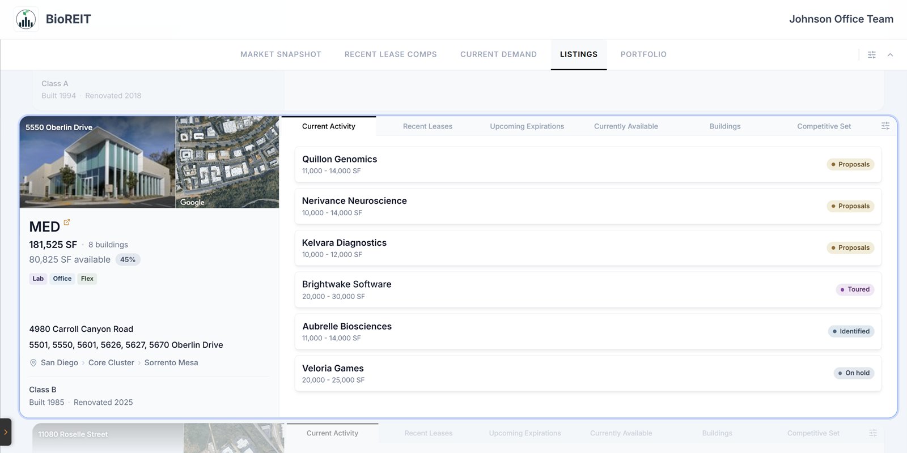The image size is (907, 453).
Task: Click the Toured status badge for Brightwake Software
Action: coord(855,289)
